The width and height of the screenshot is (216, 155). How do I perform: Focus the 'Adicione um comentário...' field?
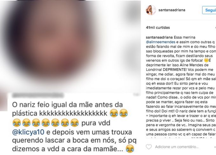(177, 147)
